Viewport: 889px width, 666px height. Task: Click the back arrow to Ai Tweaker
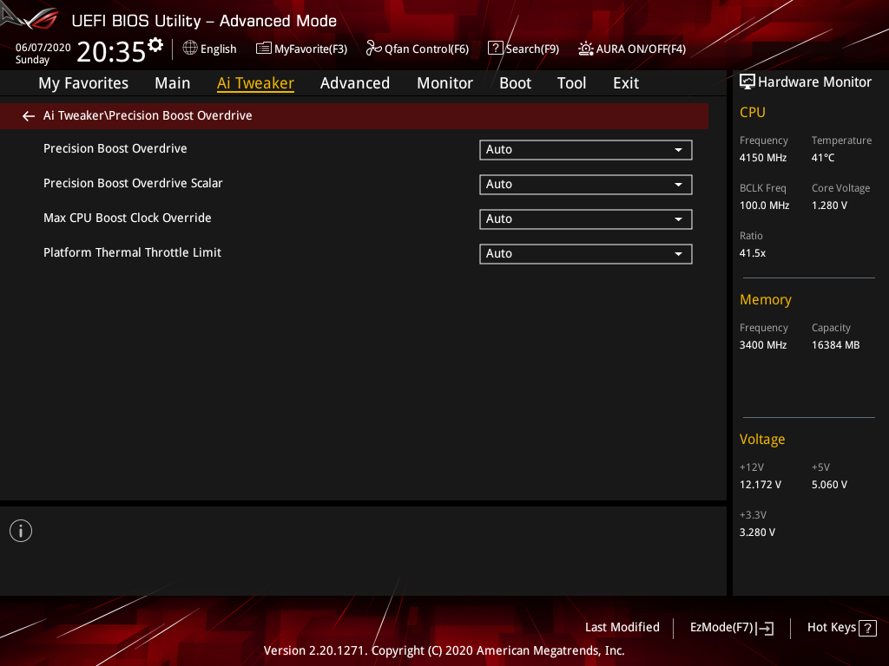coord(29,116)
